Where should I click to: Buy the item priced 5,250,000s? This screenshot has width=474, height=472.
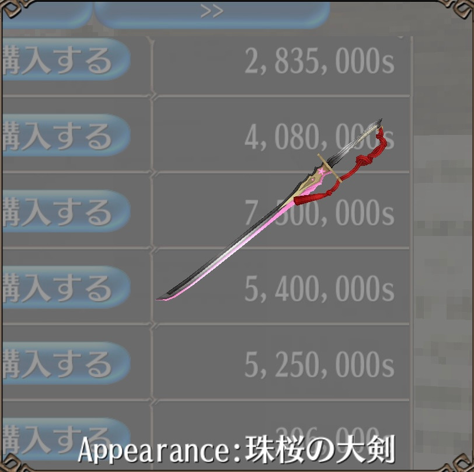pos(67,363)
